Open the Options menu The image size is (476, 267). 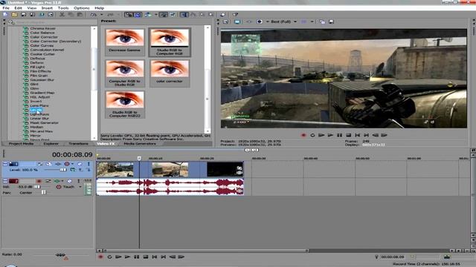[81, 8]
